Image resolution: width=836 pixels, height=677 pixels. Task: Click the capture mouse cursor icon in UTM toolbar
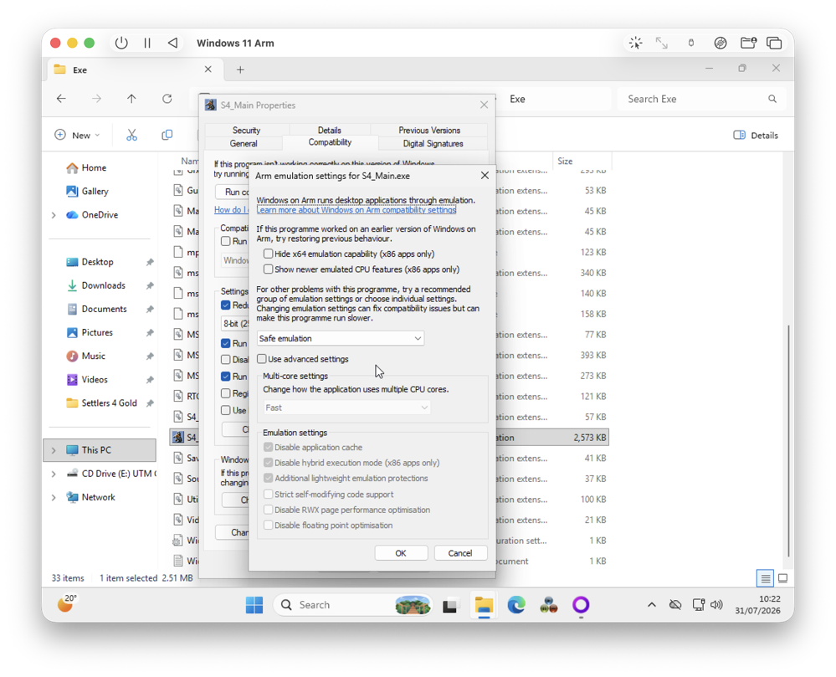coord(635,44)
